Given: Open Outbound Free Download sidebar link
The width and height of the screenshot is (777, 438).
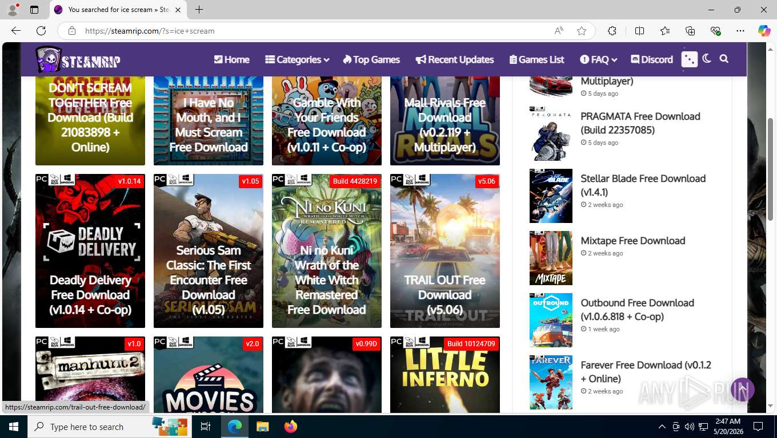Looking at the screenshot, I should [638, 310].
